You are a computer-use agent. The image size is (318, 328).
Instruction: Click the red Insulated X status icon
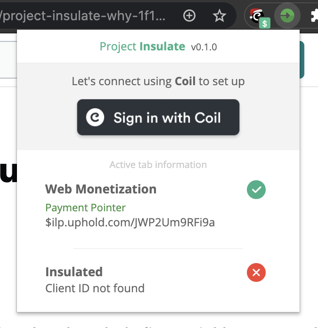256,272
